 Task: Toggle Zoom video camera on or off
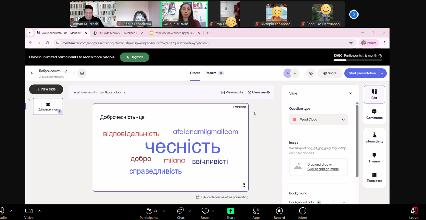pyautogui.click(x=29, y=211)
